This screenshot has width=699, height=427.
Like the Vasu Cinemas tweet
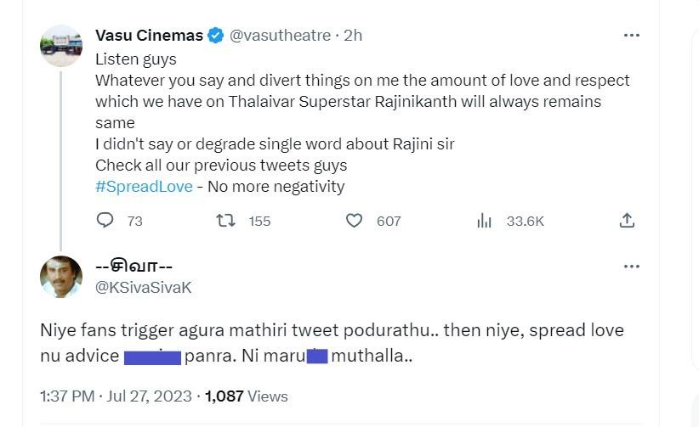click(355, 221)
